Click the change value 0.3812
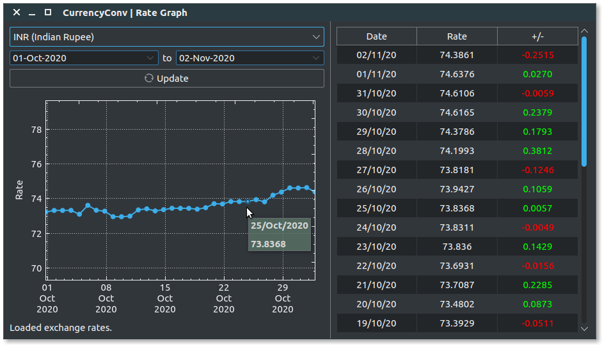 [537, 151]
